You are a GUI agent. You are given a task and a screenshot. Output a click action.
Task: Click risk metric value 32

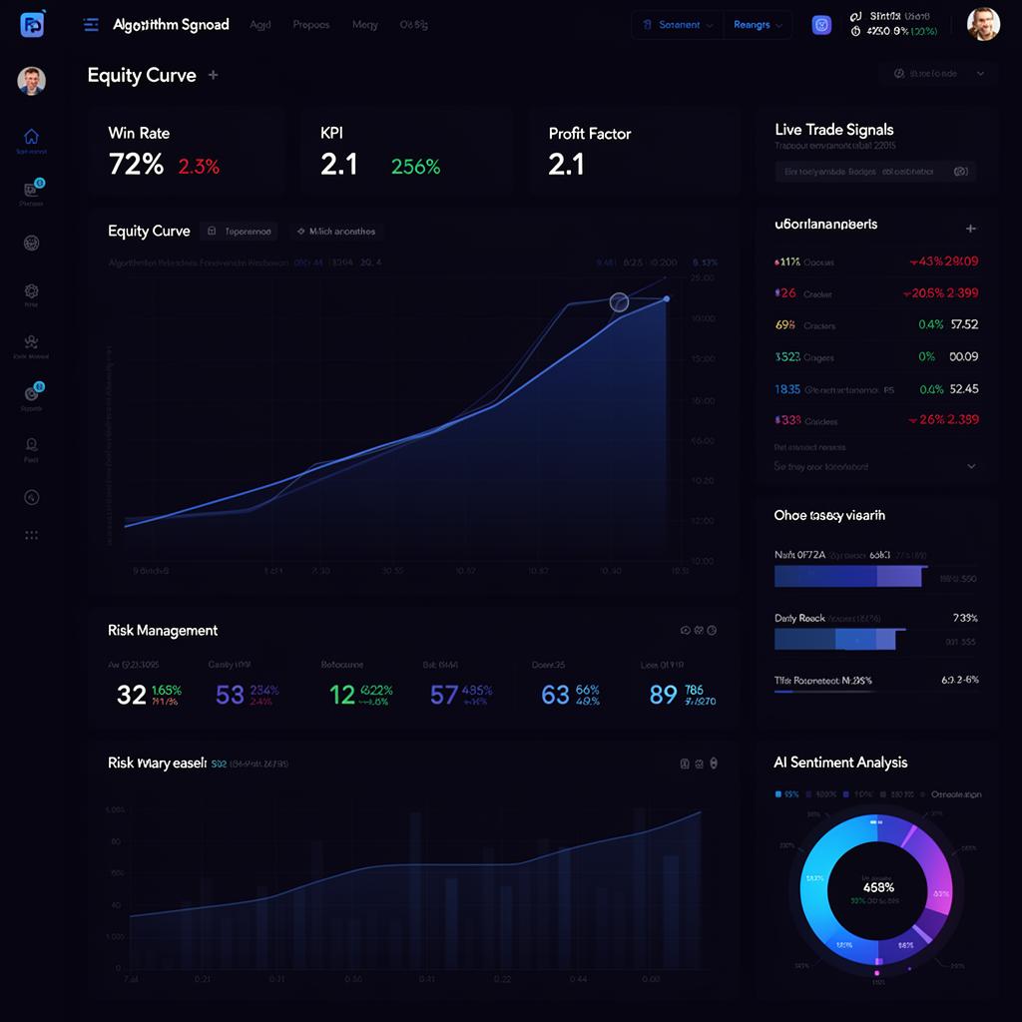coord(131,695)
